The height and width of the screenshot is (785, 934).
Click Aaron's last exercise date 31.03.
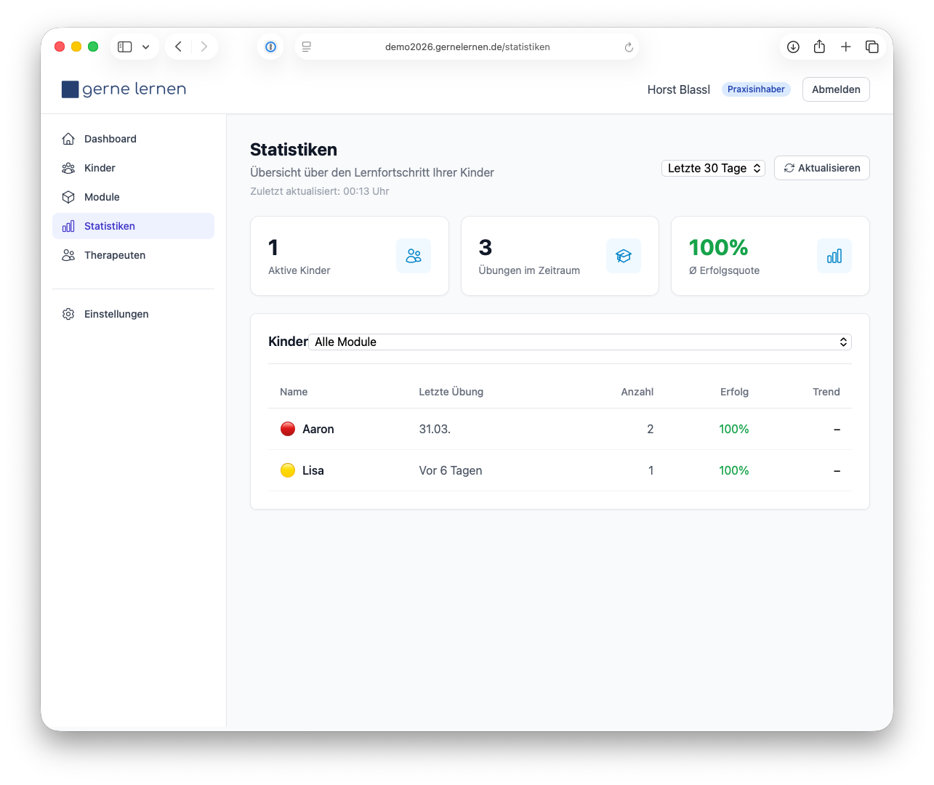click(x=435, y=429)
